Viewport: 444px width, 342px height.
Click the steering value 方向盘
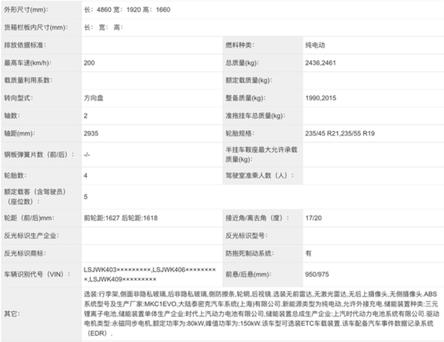click(x=93, y=98)
